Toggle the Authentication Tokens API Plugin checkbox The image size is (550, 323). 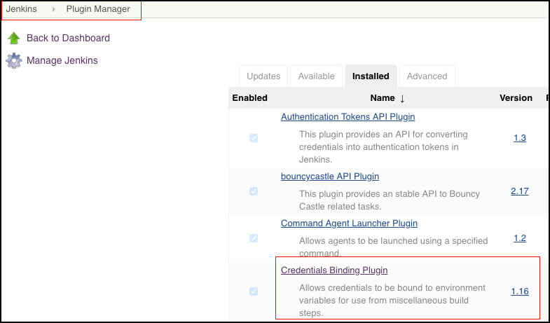point(254,138)
